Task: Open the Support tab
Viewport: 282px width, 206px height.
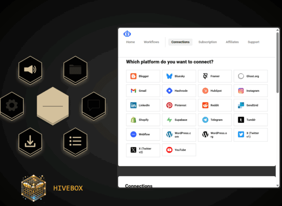Action: click(253, 42)
